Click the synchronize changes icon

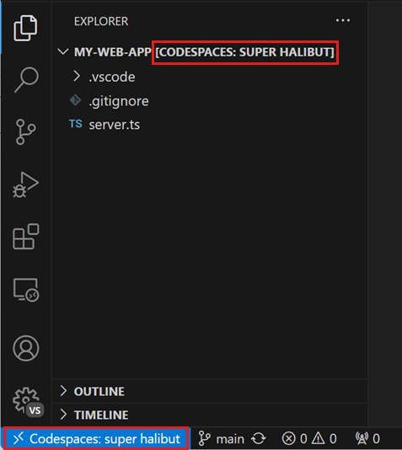pos(259,439)
